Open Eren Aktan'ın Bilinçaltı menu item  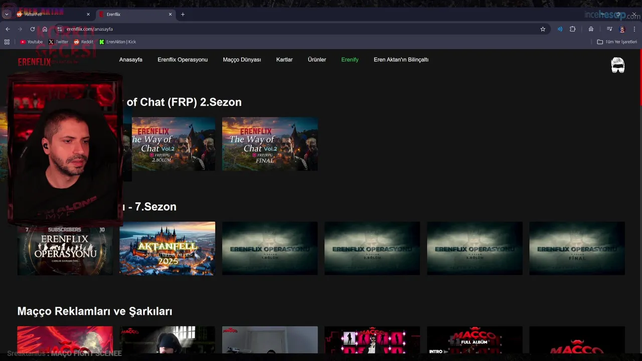(x=401, y=60)
